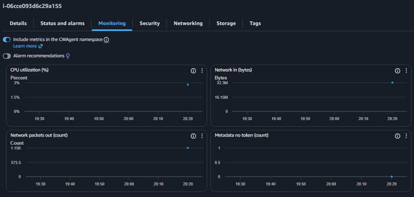Open three-dot menu of Network in chart
Viewport: 414px width, 197px height.
pyautogui.click(x=406, y=71)
